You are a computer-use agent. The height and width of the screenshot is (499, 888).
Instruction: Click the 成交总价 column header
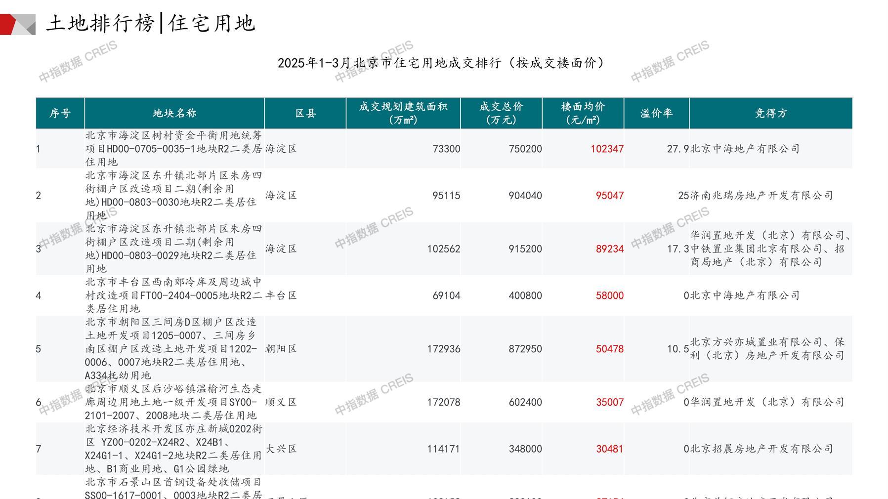[x=501, y=113]
